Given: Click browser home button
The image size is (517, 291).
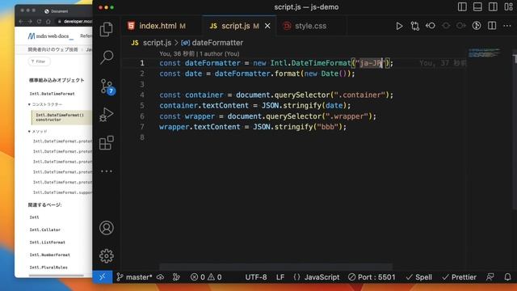Looking at the screenshot, I should [48, 22].
